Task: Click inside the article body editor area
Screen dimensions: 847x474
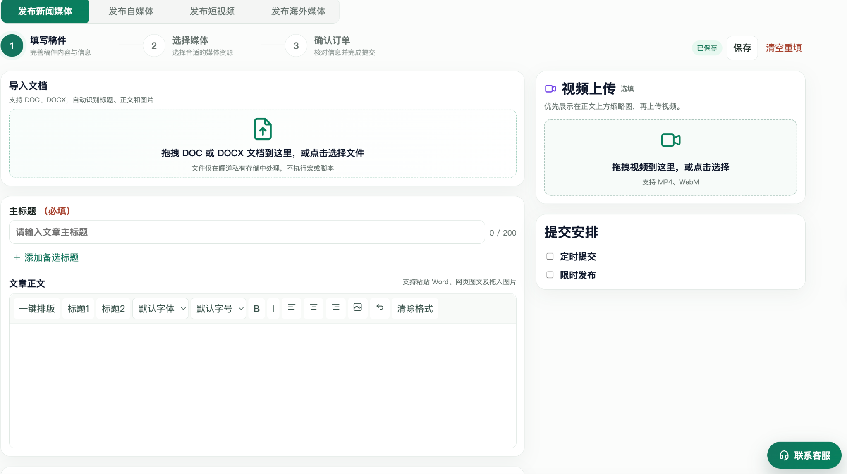Action: pyautogui.click(x=263, y=386)
